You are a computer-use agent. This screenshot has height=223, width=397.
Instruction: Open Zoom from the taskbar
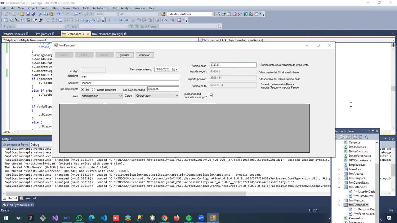(201, 218)
